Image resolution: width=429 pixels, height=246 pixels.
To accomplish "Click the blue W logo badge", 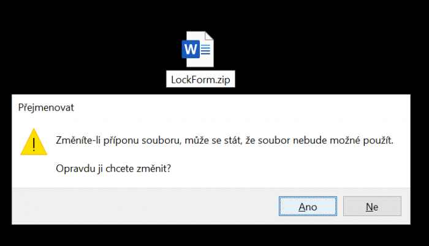I will [x=191, y=49].
